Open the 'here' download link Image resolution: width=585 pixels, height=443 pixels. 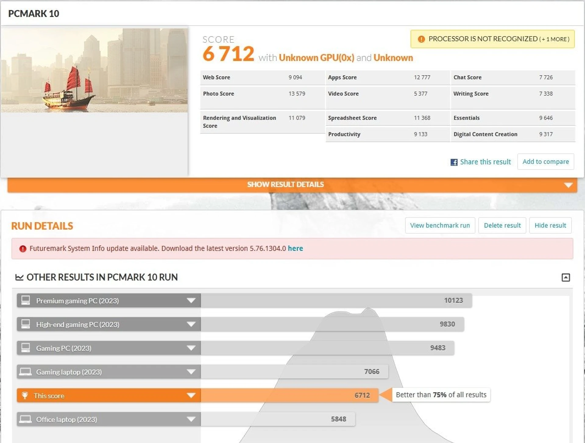295,249
